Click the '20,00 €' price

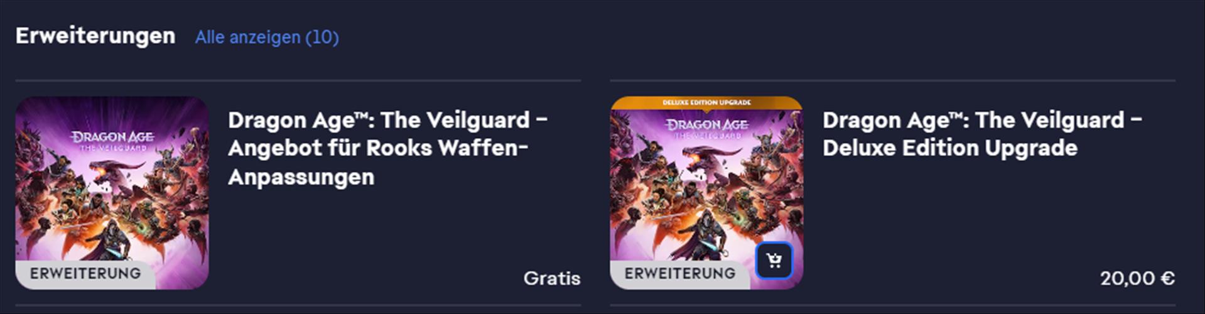pos(1137,278)
